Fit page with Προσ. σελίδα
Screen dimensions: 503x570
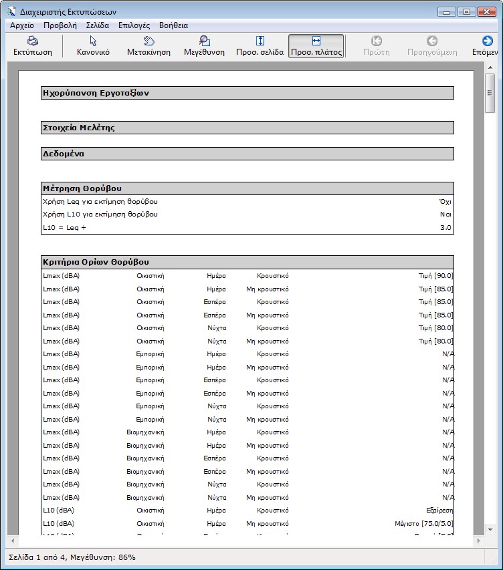[x=260, y=41]
